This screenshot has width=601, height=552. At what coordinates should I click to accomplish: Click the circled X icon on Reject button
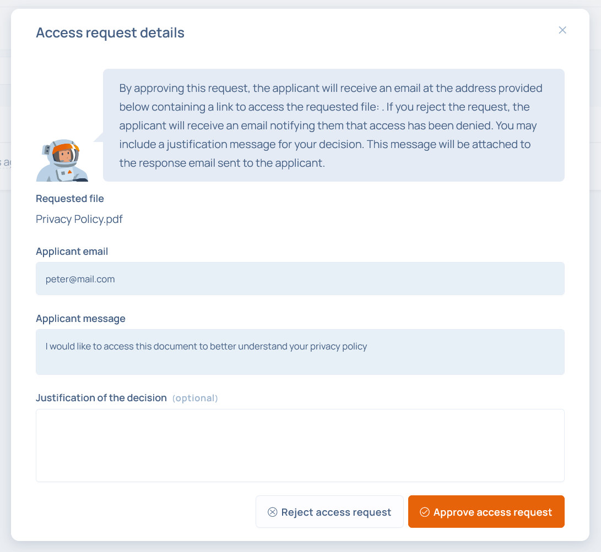272,512
